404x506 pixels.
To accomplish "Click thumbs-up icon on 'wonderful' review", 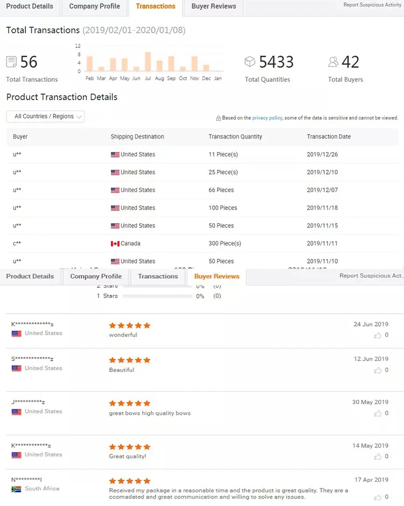I will 378,335.
